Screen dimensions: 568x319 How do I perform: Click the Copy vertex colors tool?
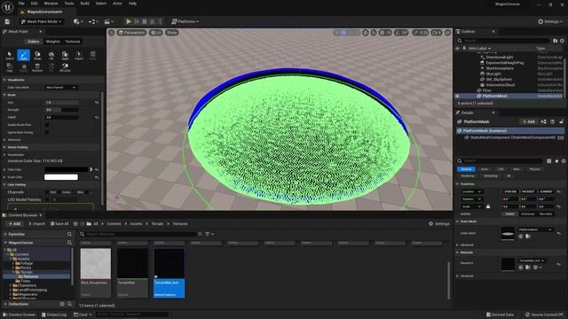(10, 67)
